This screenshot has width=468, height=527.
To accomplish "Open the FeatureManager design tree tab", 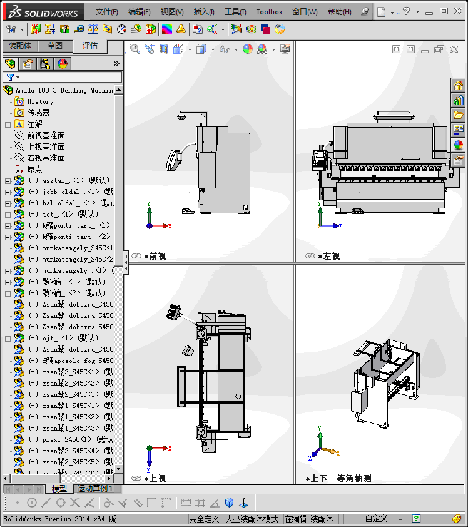I will tap(10, 63).
